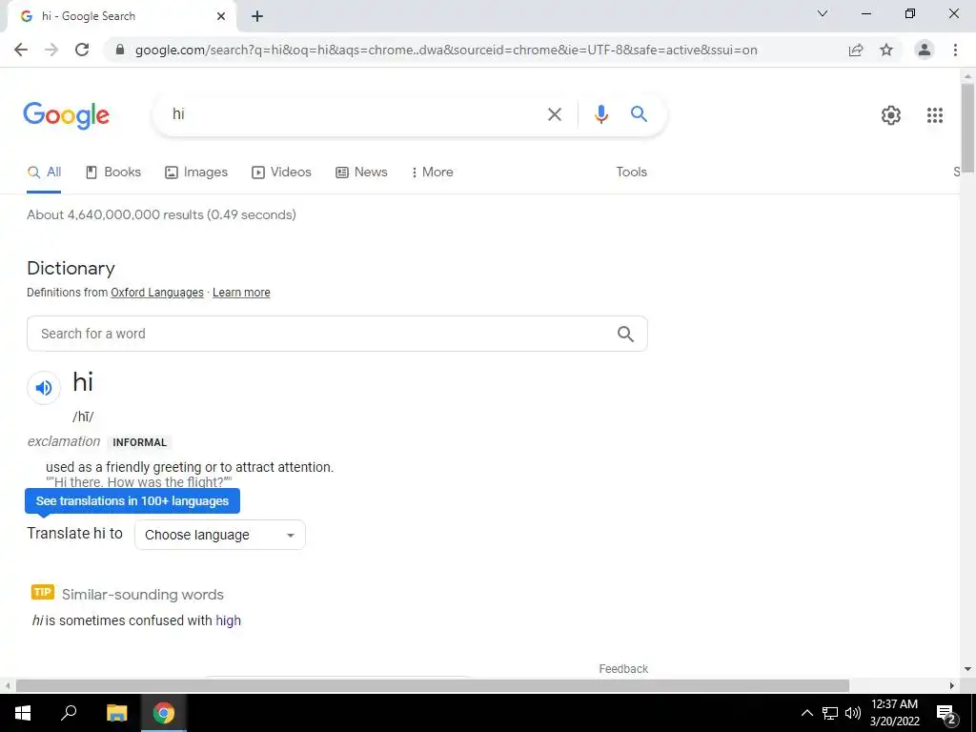Viewport: 976px width, 732px height.
Task: Bookmark this page with the star icon
Action: 886,50
